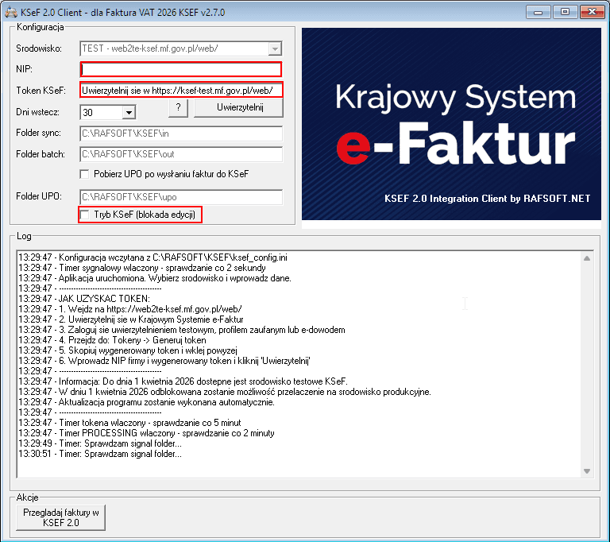Click the Folder batch path field
Screen dimensions: 610x542
tap(181, 154)
